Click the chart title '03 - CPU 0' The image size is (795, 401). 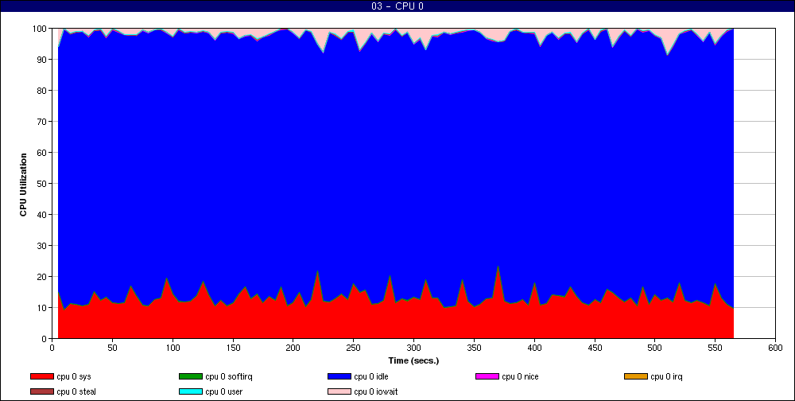(x=397, y=6)
